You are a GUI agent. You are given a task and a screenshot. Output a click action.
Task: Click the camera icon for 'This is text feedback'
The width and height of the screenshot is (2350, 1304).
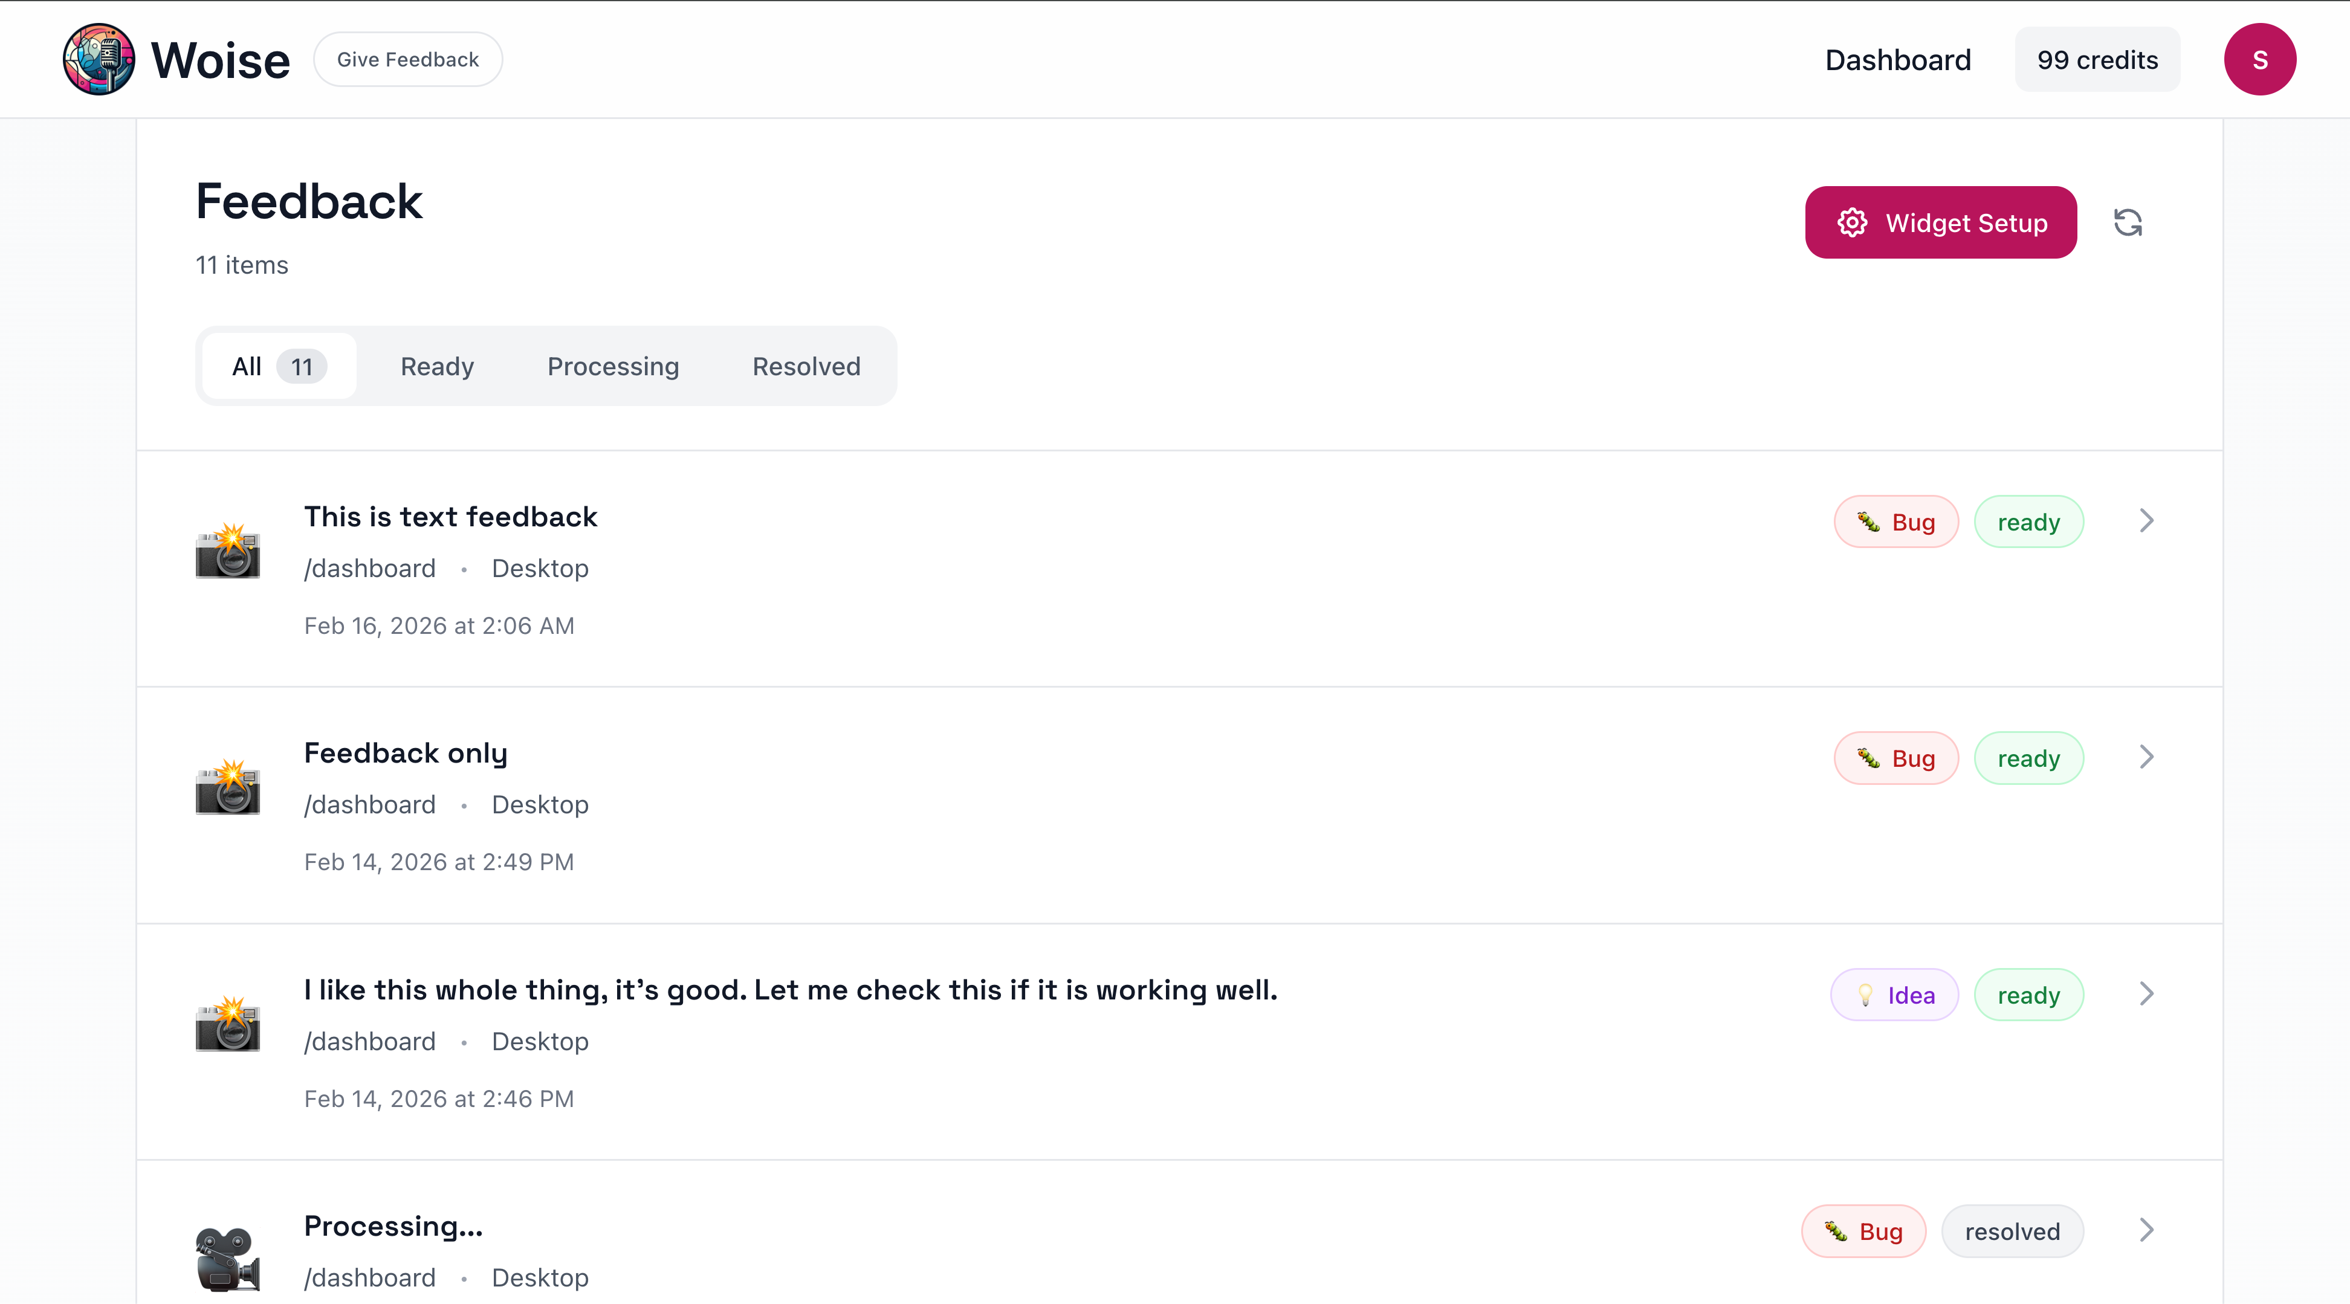pos(228,547)
